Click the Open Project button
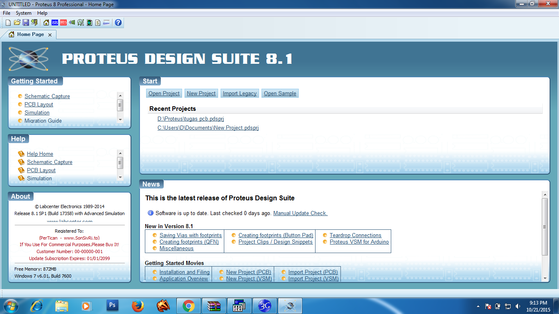559x314 pixels. 164,93
